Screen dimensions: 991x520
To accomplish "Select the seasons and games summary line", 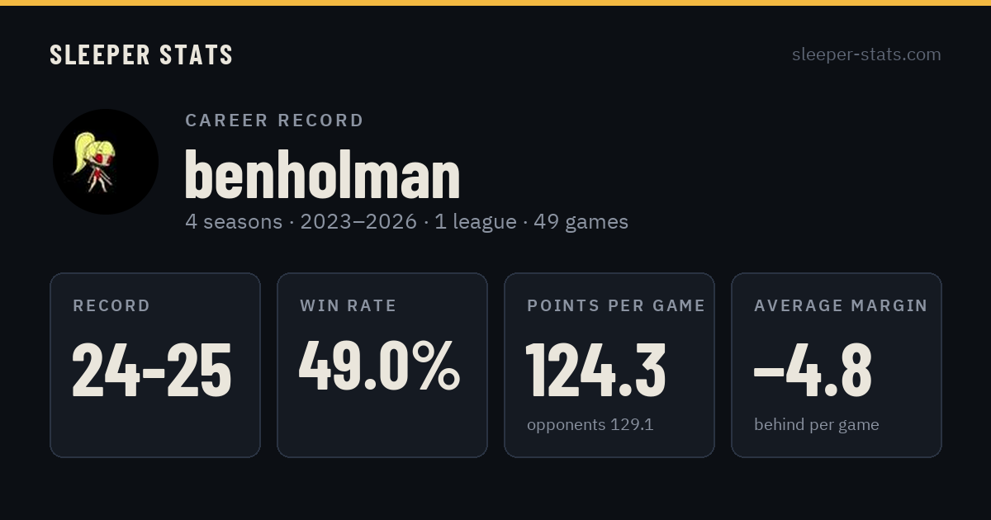I will pos(406,222).
